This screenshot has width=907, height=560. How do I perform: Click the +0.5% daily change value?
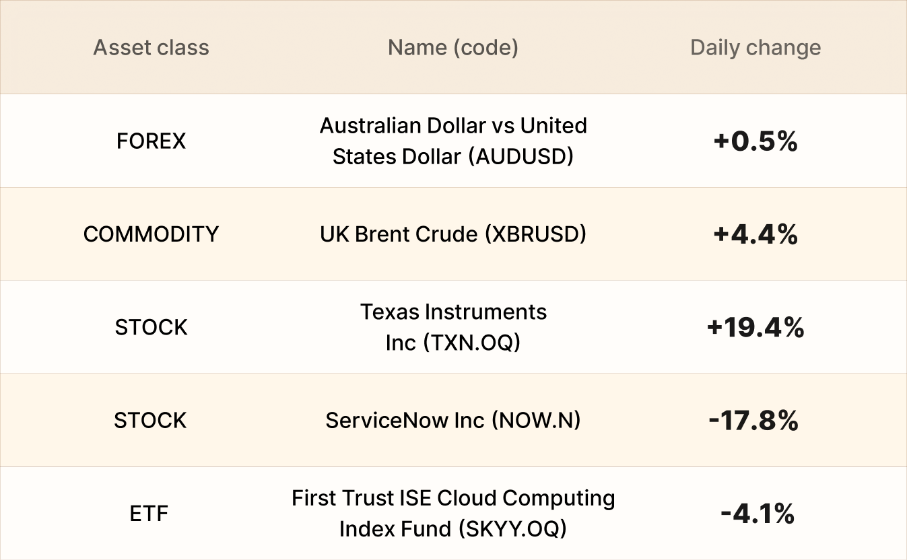755,141
